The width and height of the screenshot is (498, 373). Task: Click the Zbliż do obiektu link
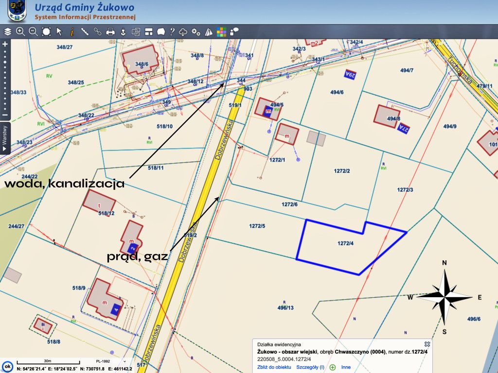coord(274,367)
